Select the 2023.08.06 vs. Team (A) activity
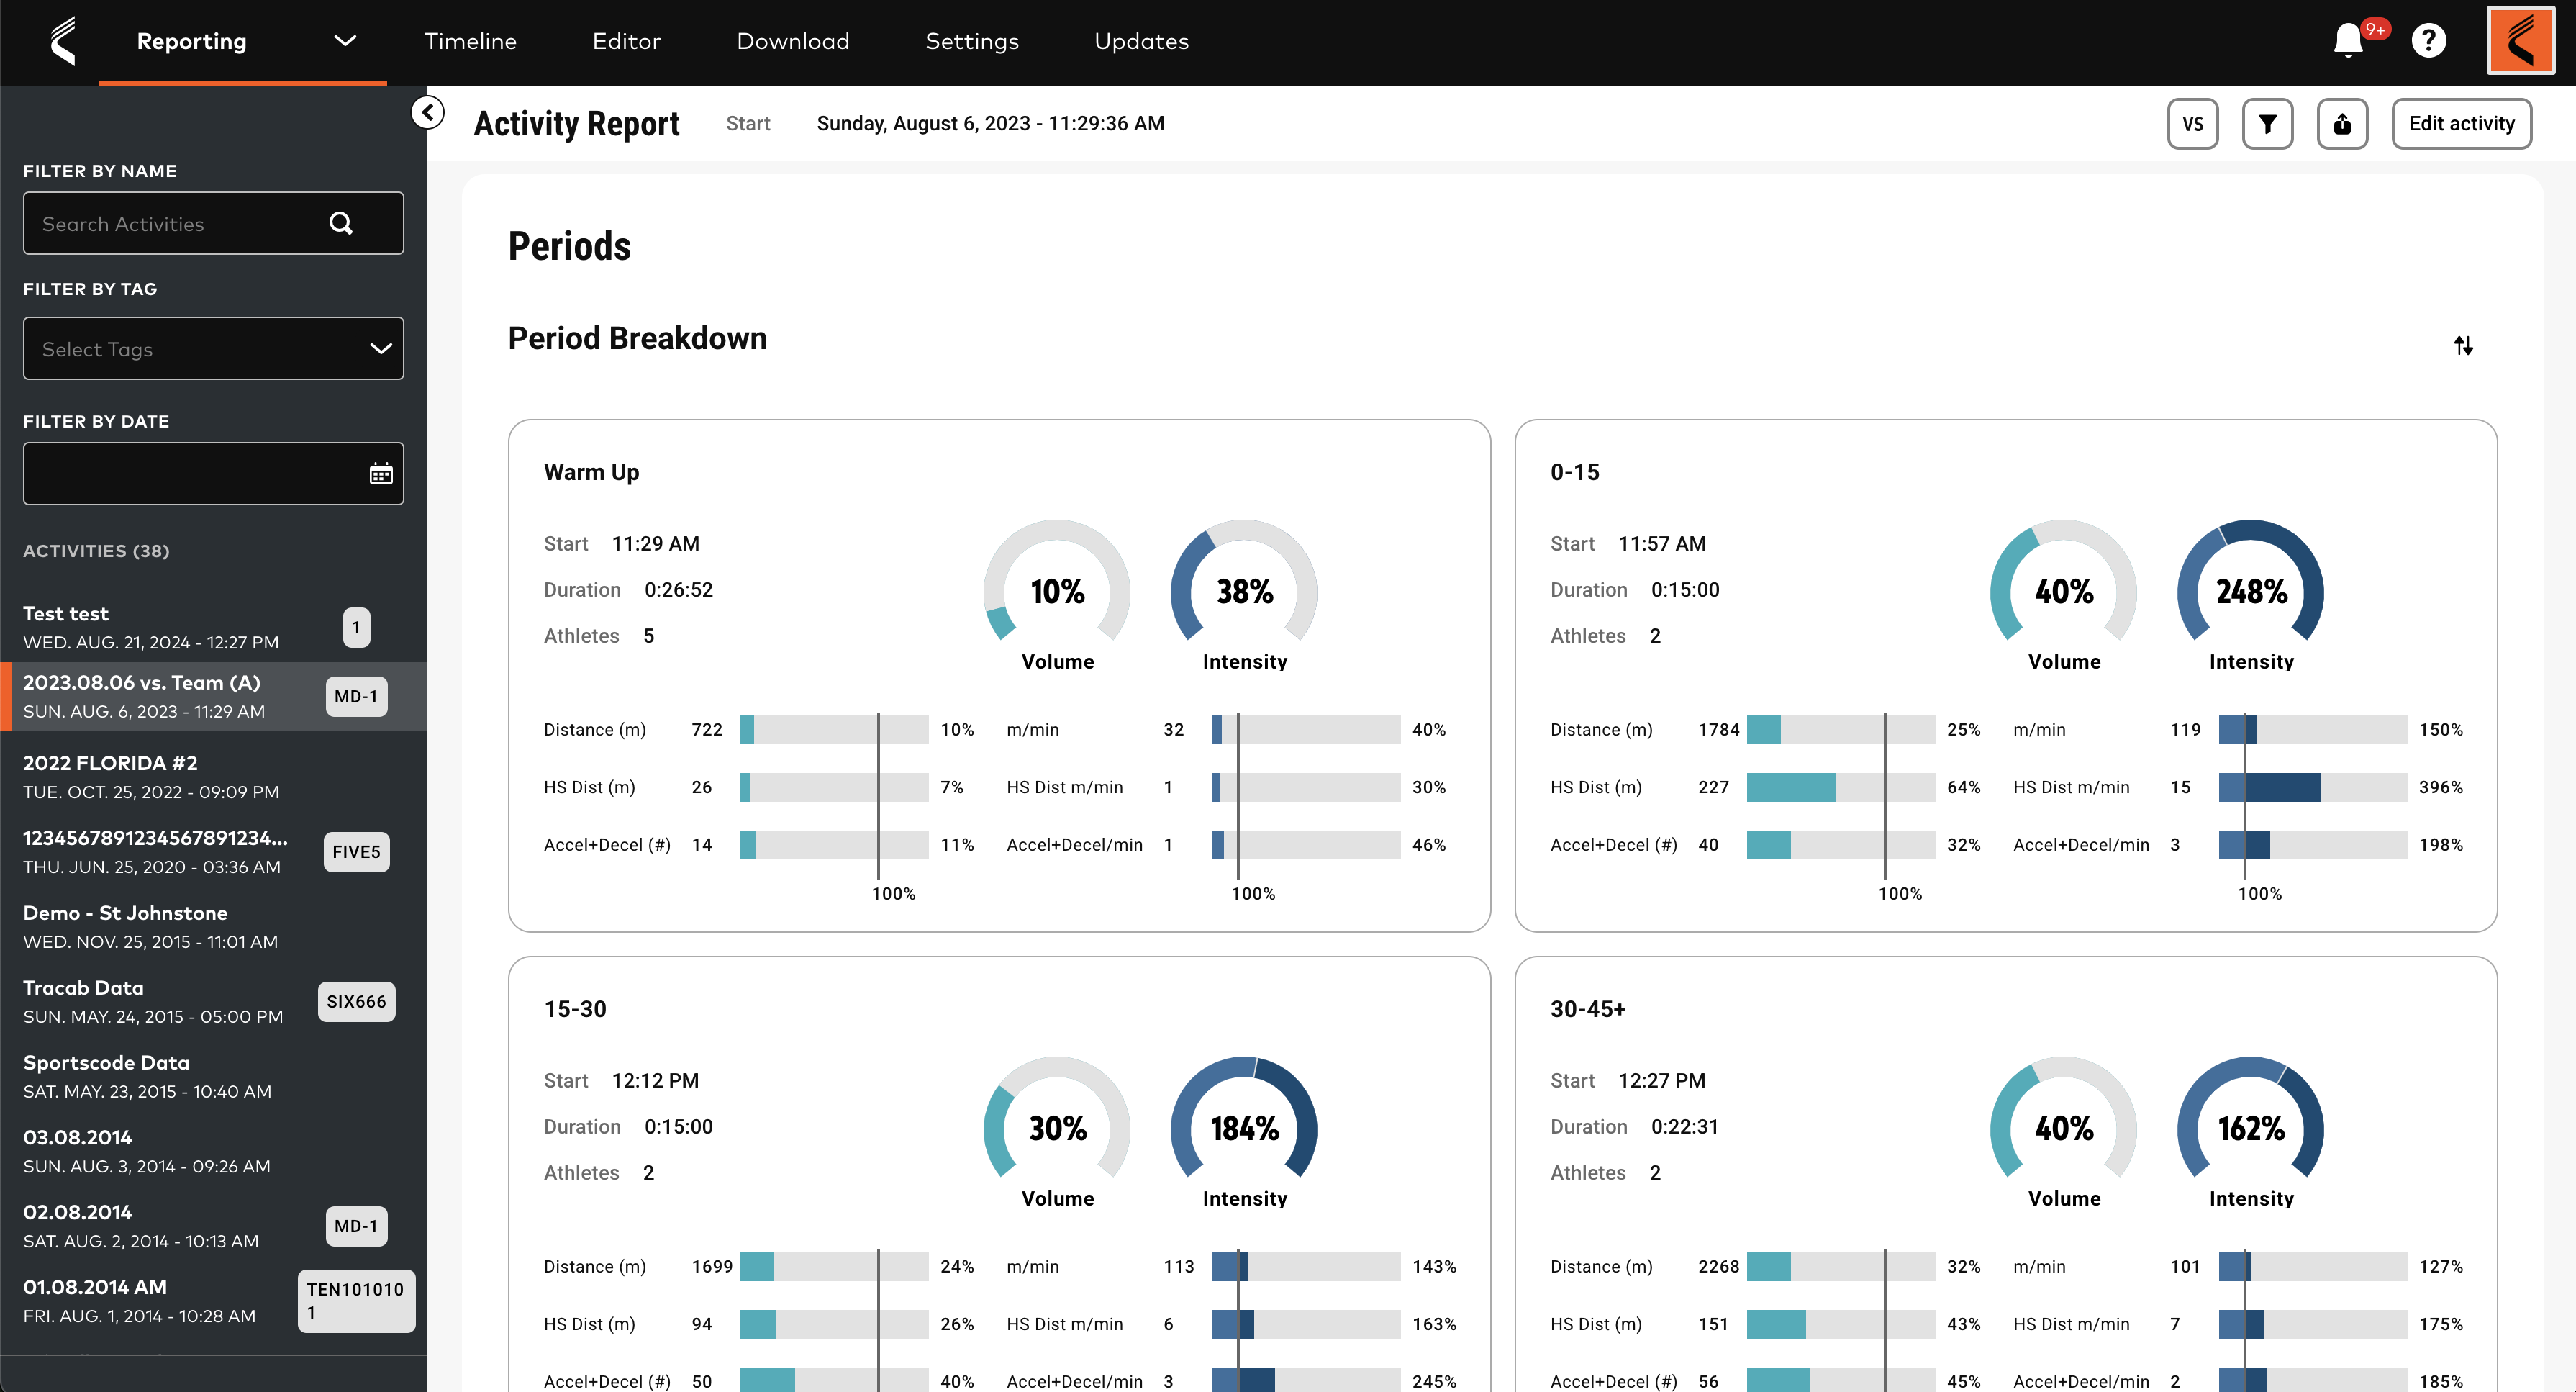Image resolution: width=2576 pixels, height=1392 pixels. tap(213, 696)
